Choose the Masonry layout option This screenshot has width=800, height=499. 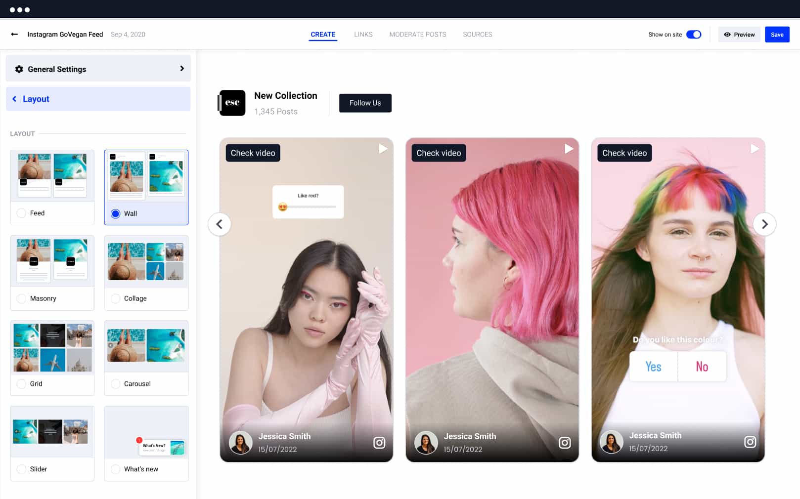[x=22, y=298]
